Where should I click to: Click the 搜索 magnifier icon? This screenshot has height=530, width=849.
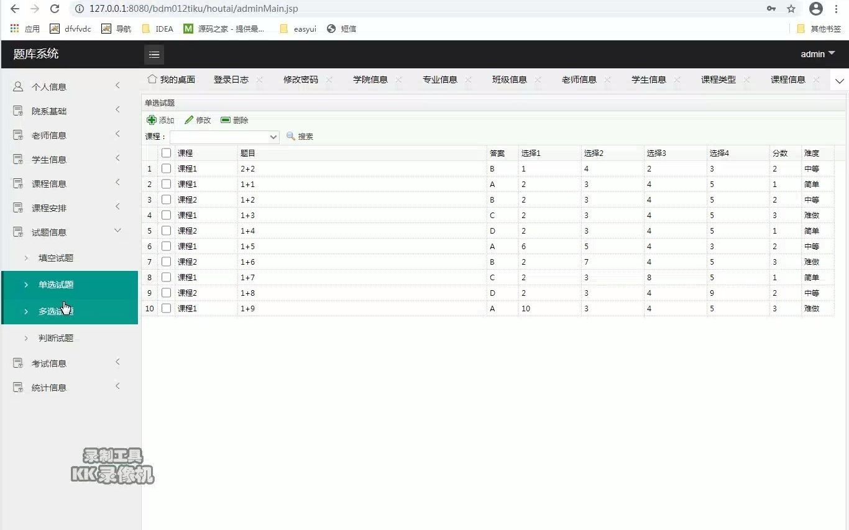coord(290,136)
